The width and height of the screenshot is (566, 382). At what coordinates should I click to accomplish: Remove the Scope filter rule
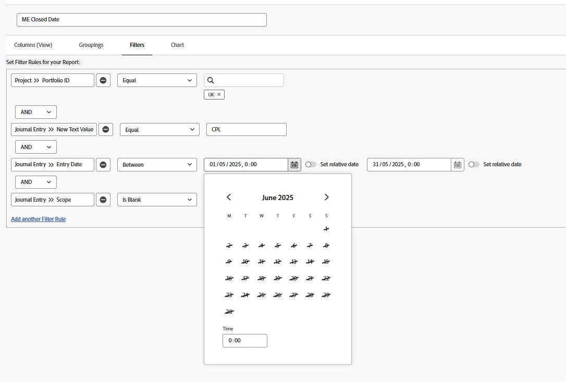(103, 200)
